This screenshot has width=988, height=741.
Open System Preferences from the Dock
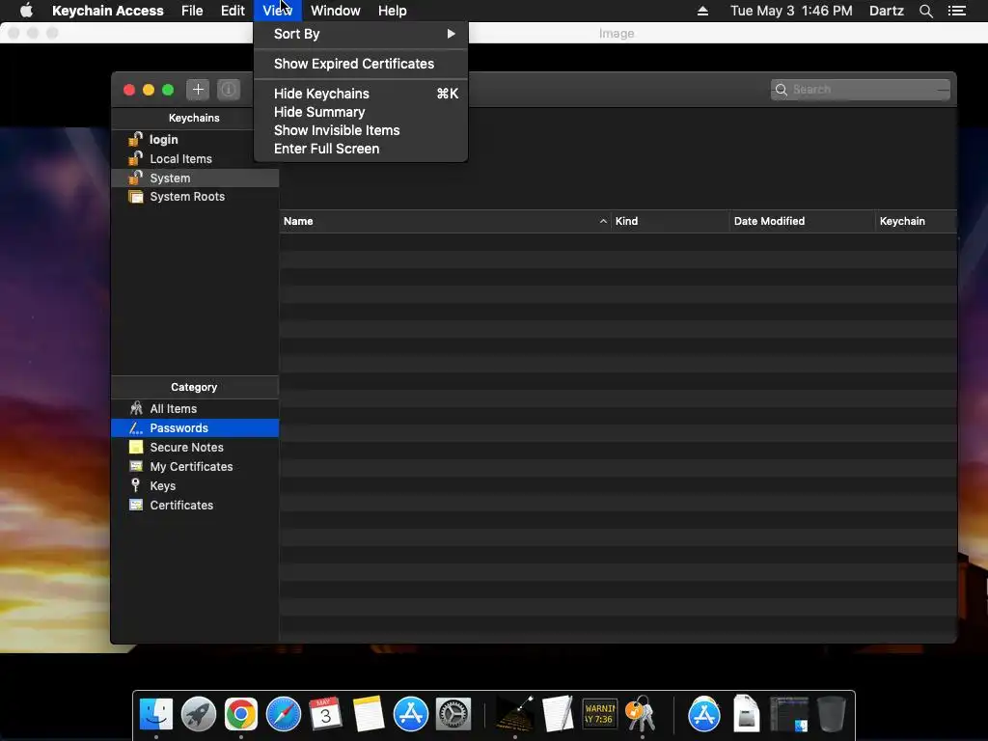click(453, 714)
